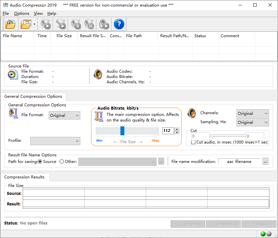Select the Source radio button for saving path
The width and height of the screenshot is (278, 238).
point(40,162)
